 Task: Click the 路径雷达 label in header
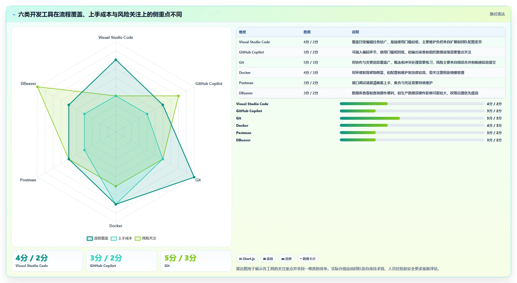pos(497,14)
